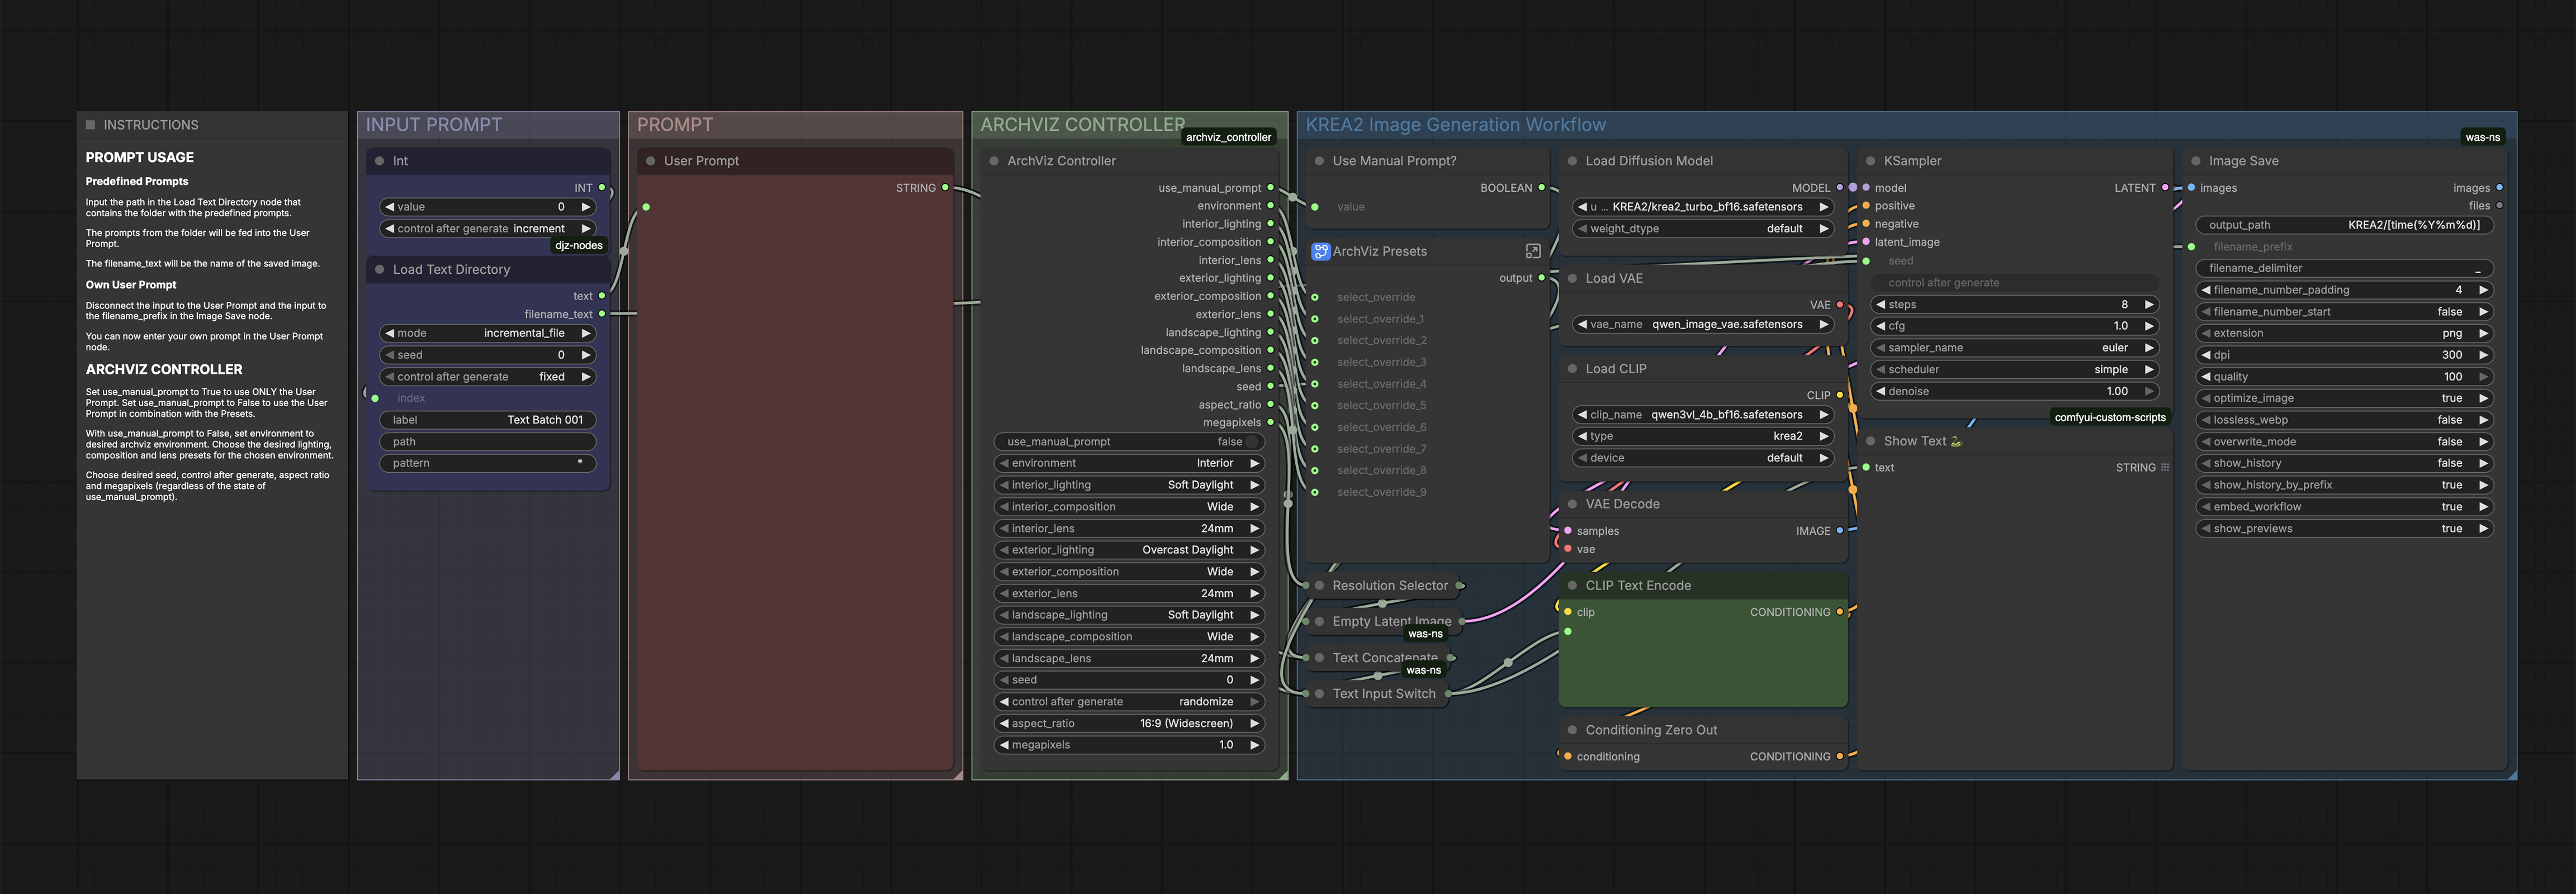Toggle show_previews true in Image Save

[2344, 529]
